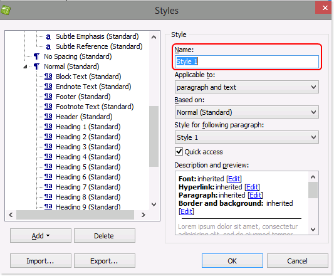Click the character style icon for Subtle Emphasis
The height and width of the screenshot is (276, 334).
tap(48, 36)
